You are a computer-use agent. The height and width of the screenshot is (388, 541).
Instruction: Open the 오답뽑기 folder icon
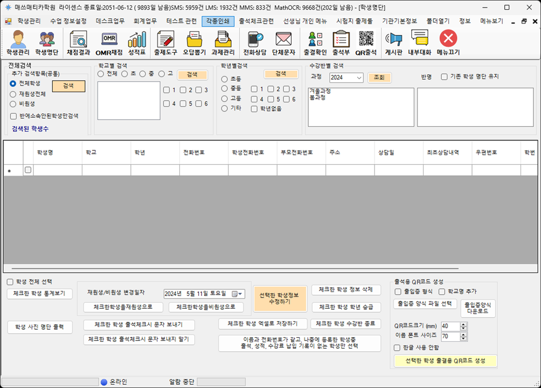click(195, 43)
